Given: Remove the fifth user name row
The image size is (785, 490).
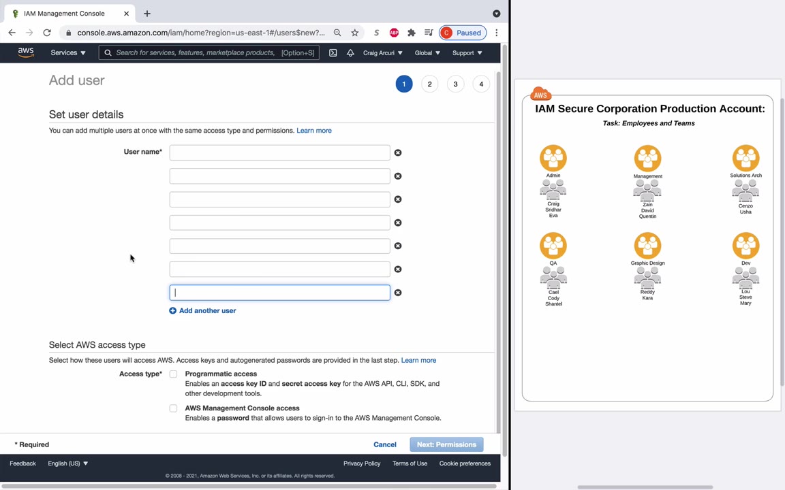Looking at the screenshot, I should click(x=398, y=246).
